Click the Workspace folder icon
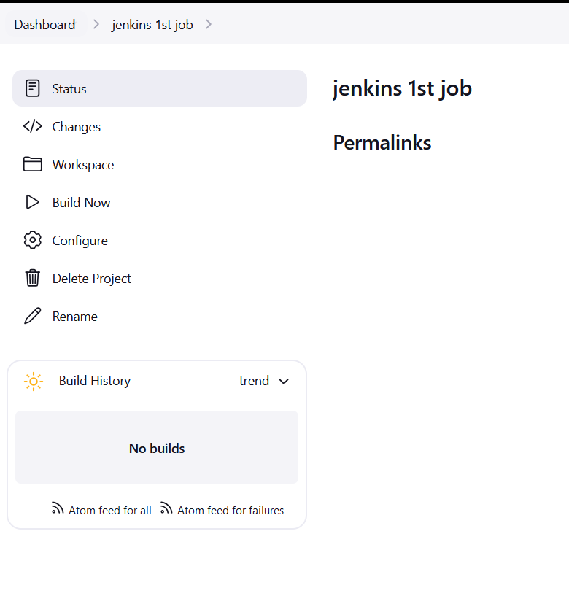 pyautogui.click(x=32, y=164)
